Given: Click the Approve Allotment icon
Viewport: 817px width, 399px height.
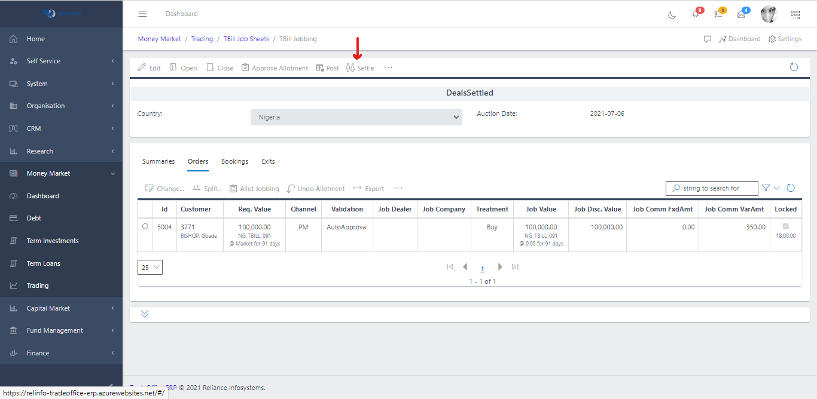Looking at the screenshot, I should [x=245, y=68].
